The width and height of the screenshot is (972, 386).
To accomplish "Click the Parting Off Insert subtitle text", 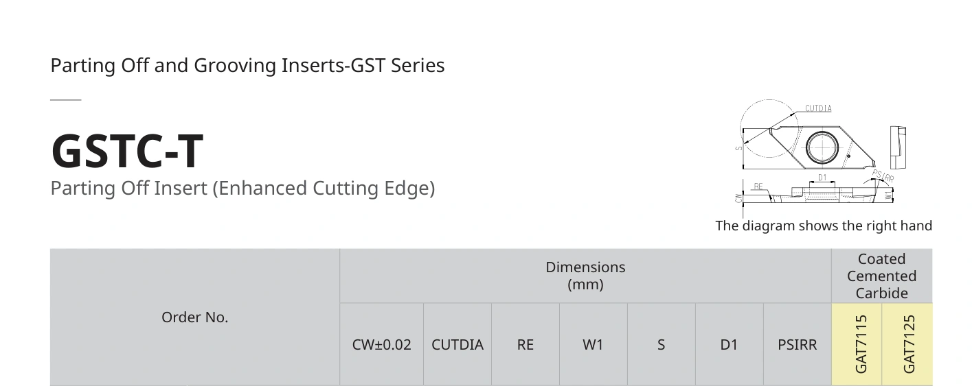I will point(242,188).
